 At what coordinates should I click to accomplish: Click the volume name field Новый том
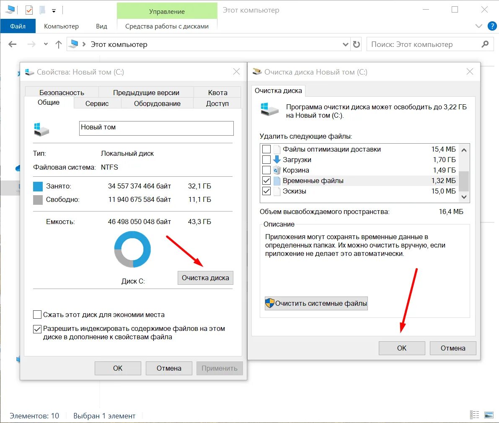pos(156,128)
